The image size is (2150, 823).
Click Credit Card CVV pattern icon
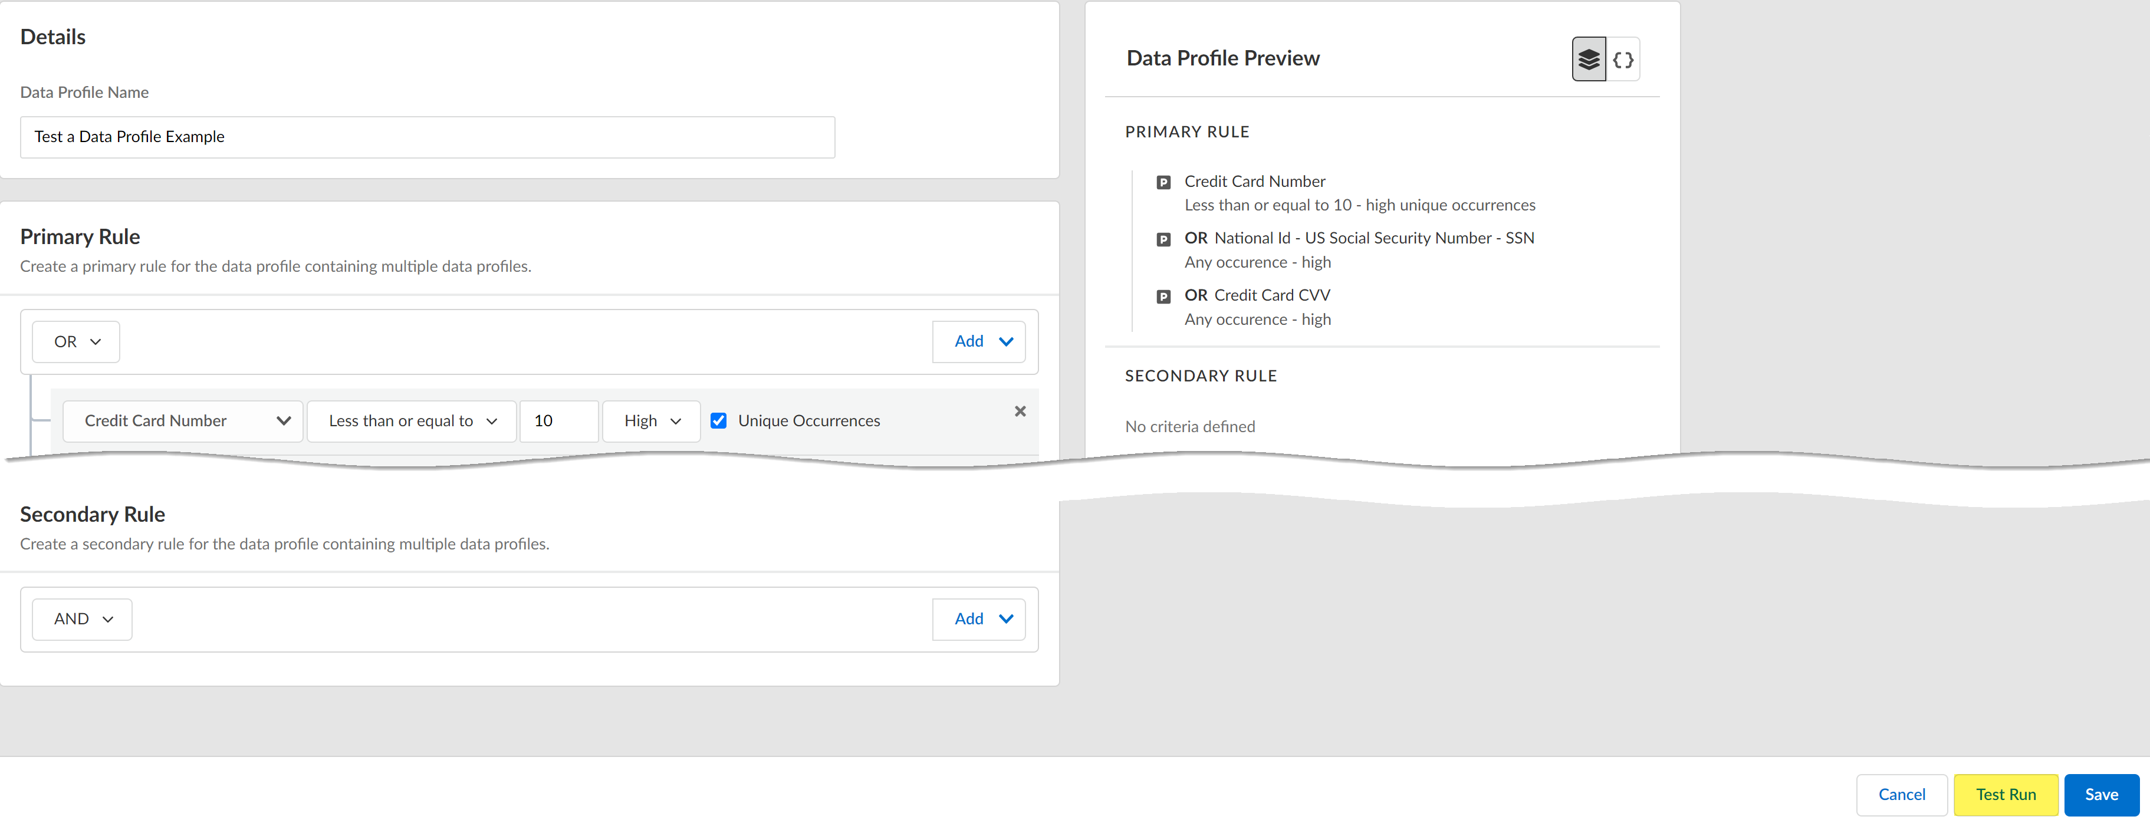(x=1163, y=297)
